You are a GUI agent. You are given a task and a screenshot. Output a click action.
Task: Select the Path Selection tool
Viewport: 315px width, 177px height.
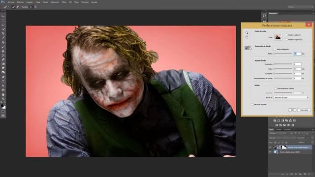(3, 86)
